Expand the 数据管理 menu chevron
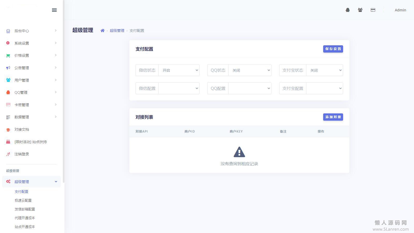 [x=56, y=117]
